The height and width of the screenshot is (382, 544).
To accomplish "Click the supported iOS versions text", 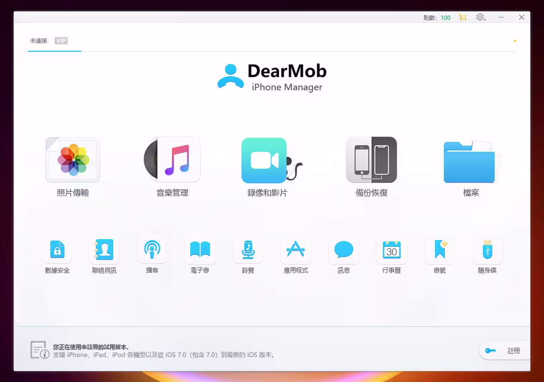I will [165, 355].
